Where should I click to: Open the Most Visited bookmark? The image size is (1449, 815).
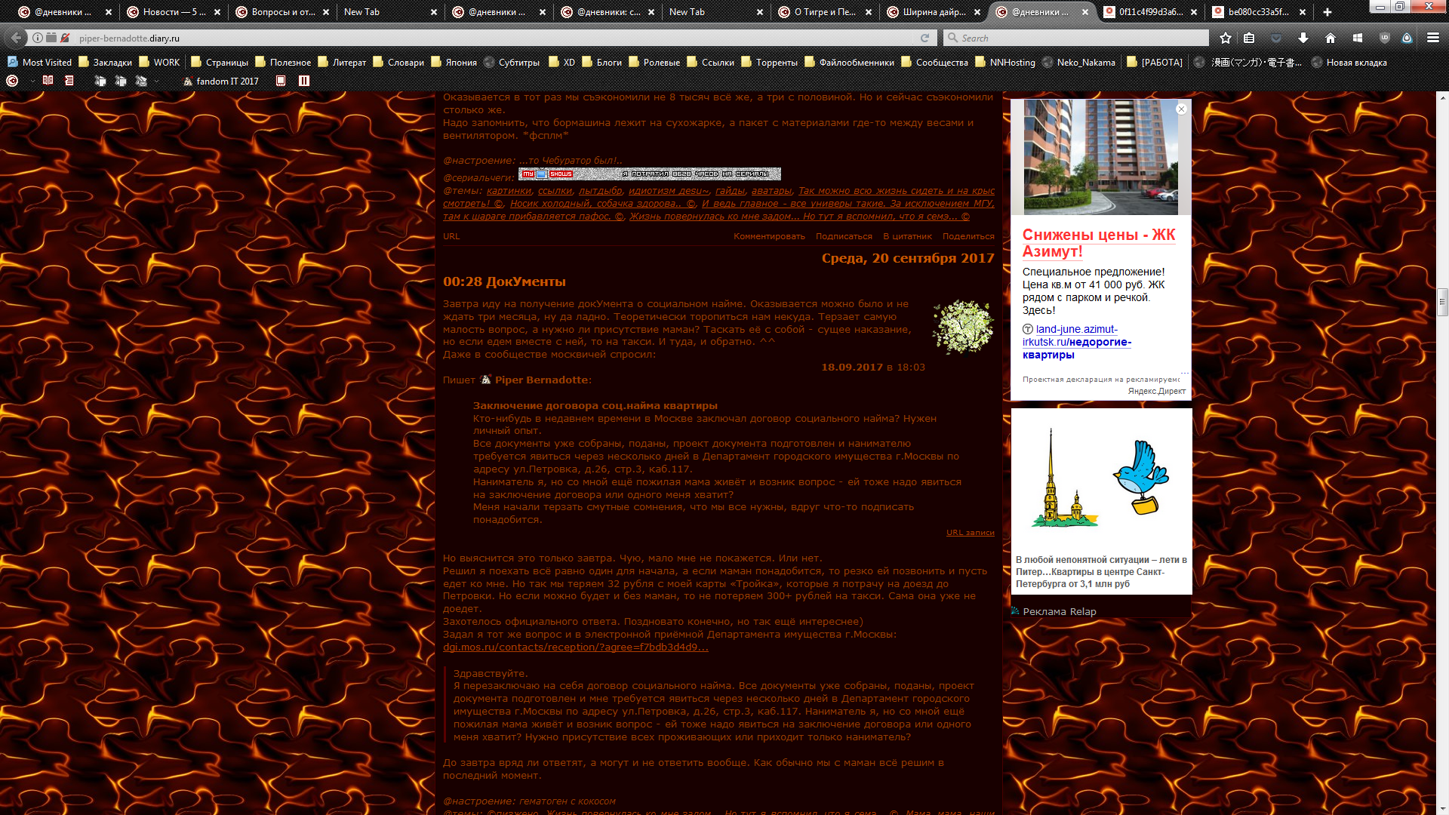tap(39, 63)
